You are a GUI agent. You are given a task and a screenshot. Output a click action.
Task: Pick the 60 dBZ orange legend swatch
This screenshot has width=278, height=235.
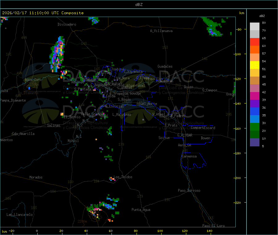click(x=255, y=50)
